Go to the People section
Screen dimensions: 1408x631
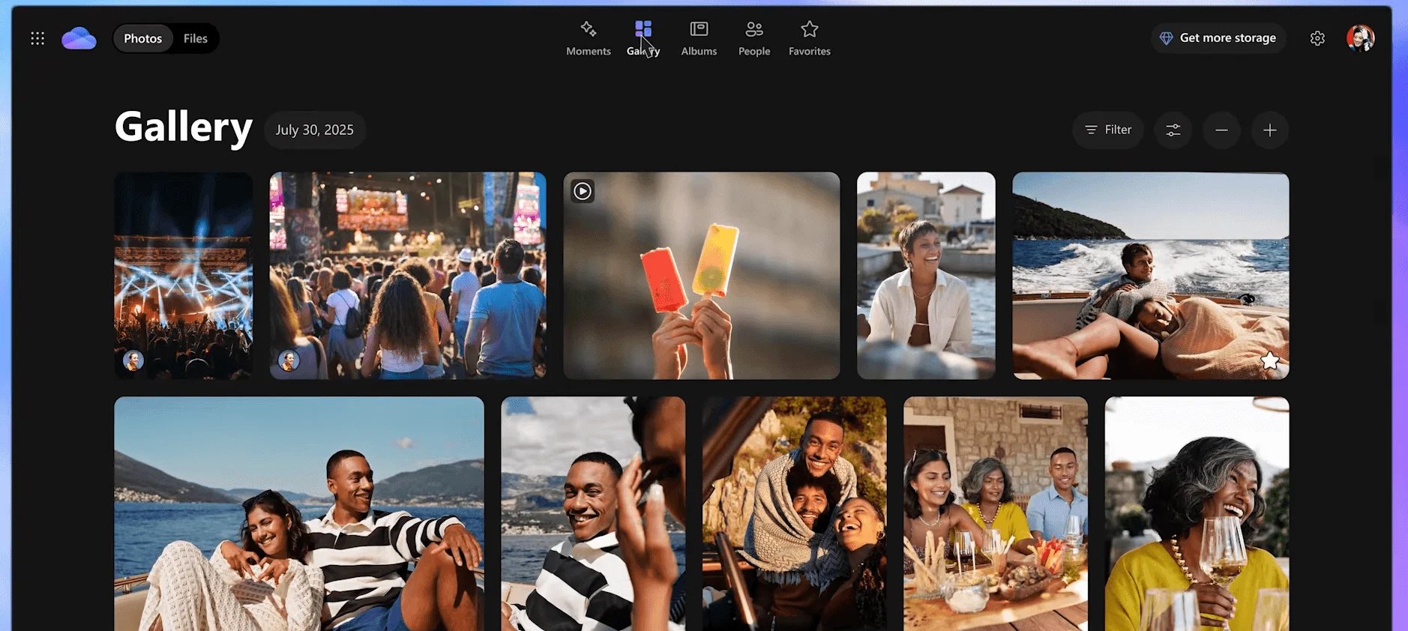[x=753, y=38]
